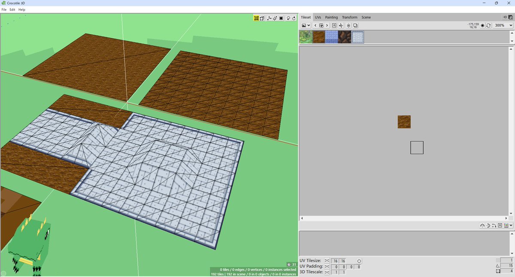This screenshot has width=515, height=277.
Task: Click the R rotation icon in Tileset toolbar
Action: [x=334, y=25]
